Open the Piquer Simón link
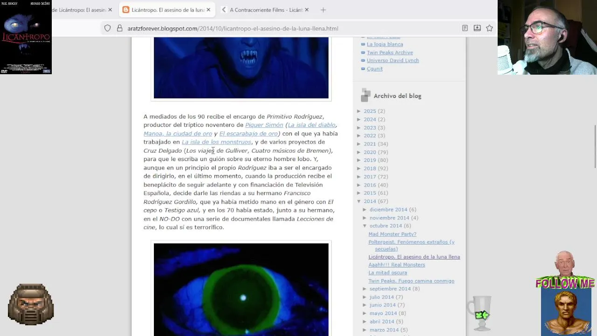 [x=264, y=125]
